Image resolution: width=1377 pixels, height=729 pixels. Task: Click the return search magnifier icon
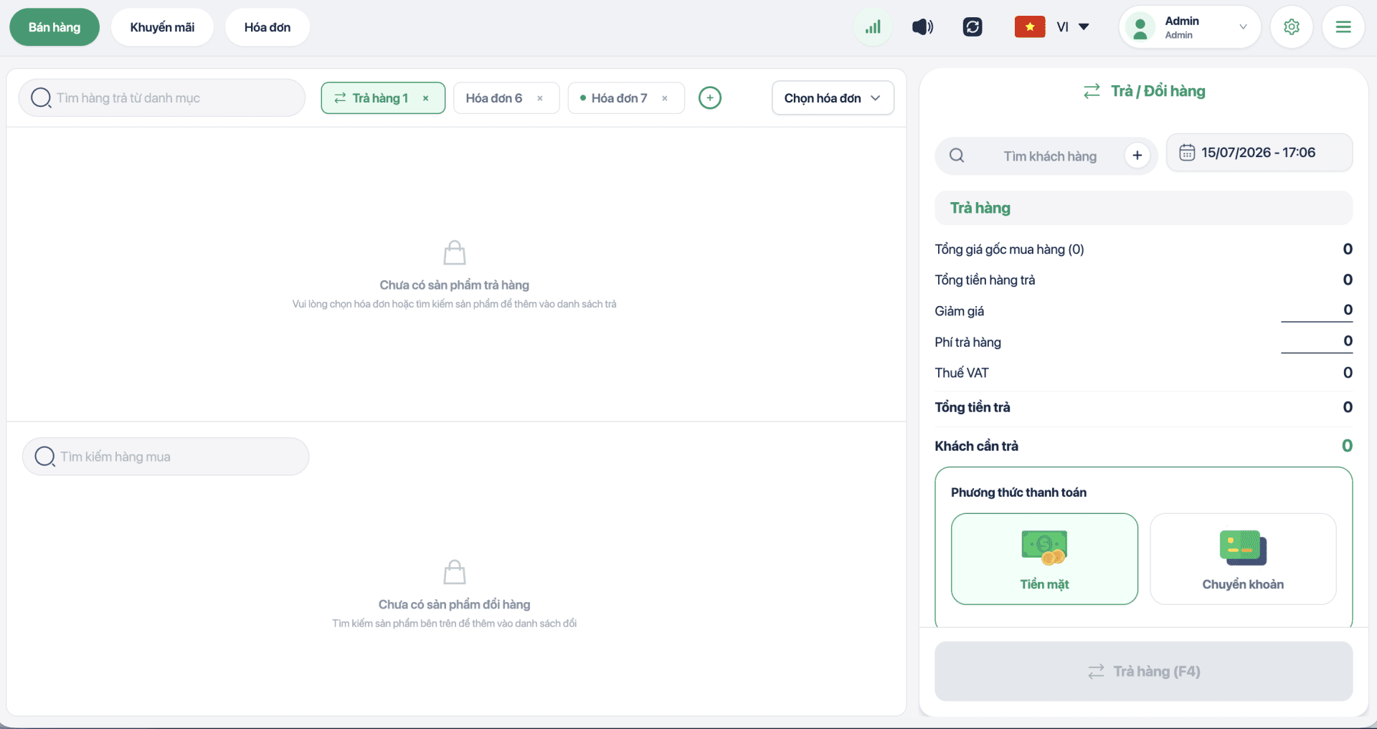pos(41,97)
